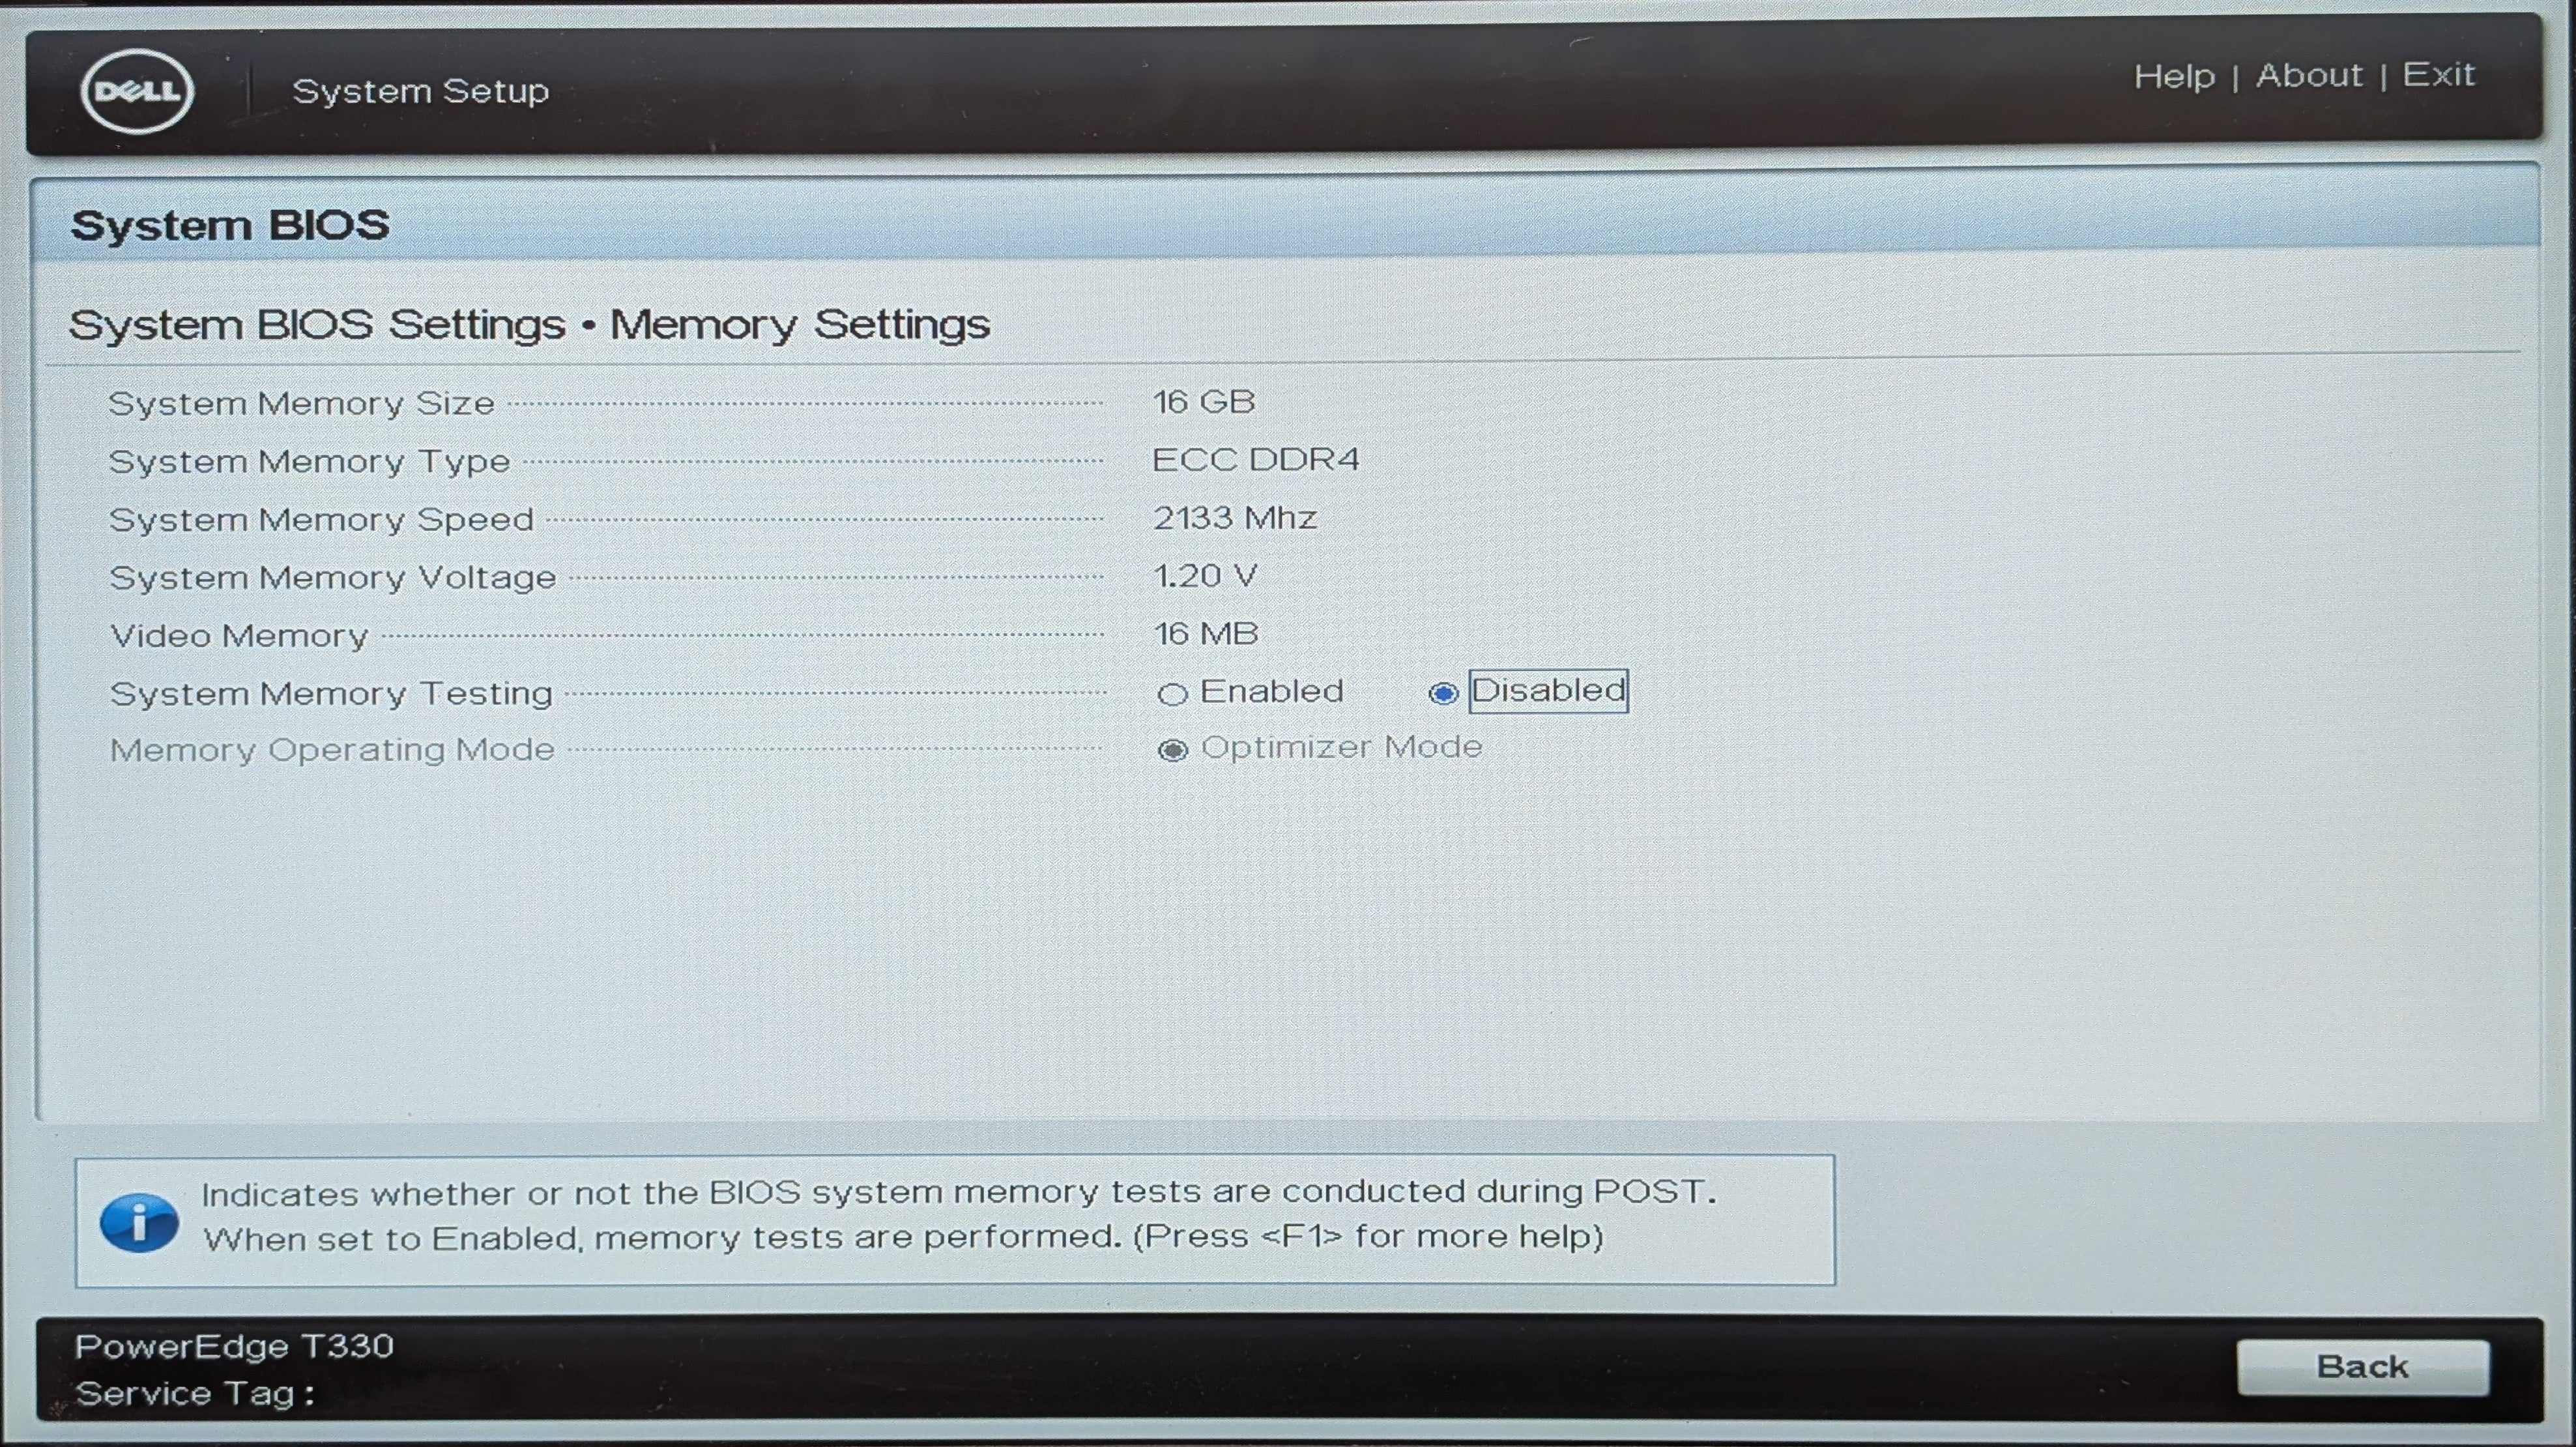The image size is (2576, 1447).
Task: Click the Back button
Action: pyautogui.click(x=2362, y=1367)
